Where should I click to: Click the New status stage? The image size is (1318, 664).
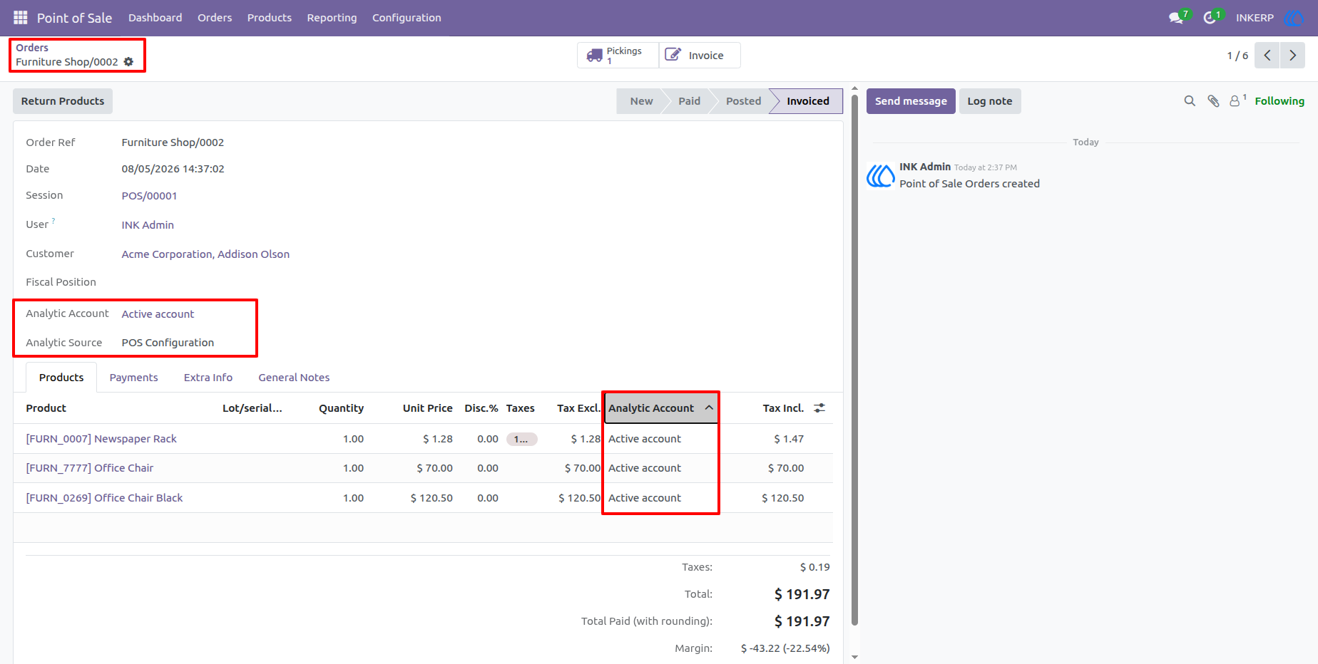point(641,101)
